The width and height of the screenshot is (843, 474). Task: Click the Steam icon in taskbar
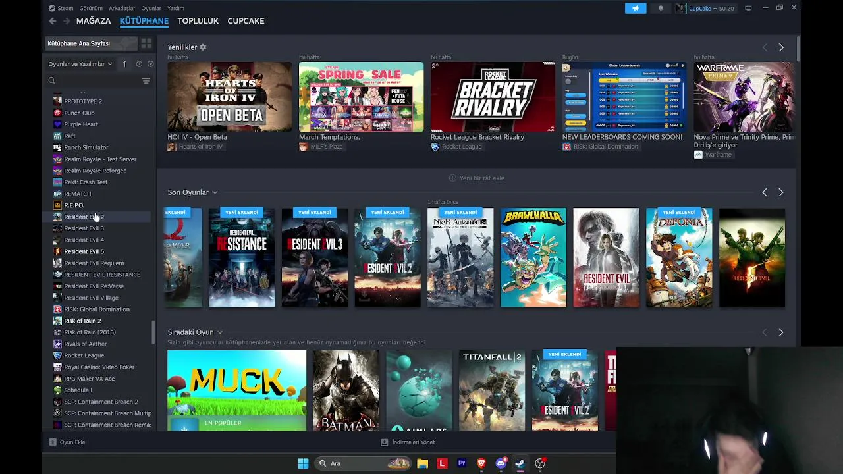point(520,463)
